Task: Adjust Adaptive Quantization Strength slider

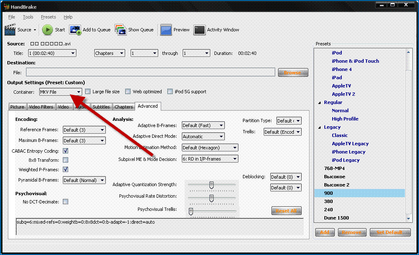Action: coord(212,185)
